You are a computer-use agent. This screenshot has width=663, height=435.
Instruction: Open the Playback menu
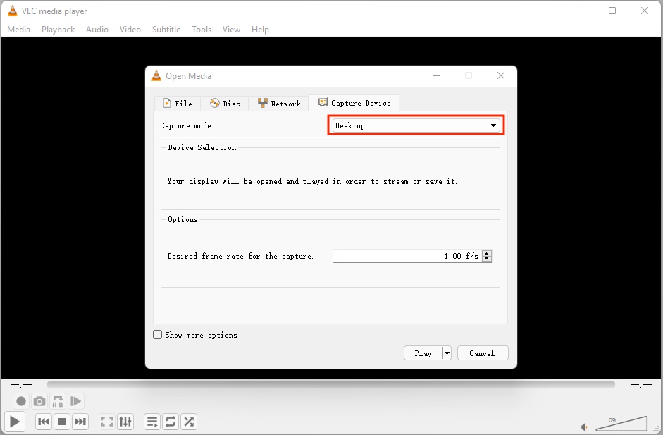click(58, 30)
